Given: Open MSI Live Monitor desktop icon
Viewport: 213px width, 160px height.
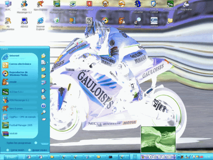Looking at the screenshot, I should 73,7.
